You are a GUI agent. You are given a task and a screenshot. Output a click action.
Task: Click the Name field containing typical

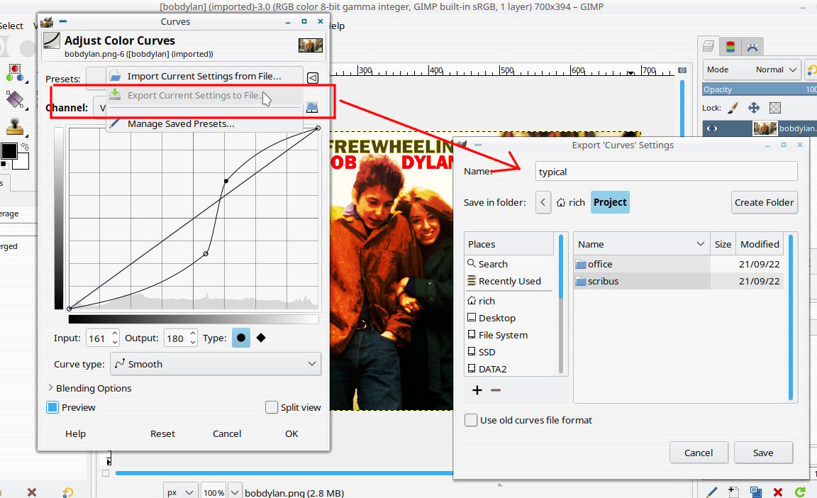pos(667,172)
